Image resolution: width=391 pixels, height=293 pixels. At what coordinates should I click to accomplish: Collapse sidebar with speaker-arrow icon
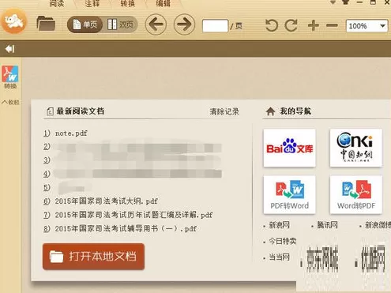click(9, 49)
